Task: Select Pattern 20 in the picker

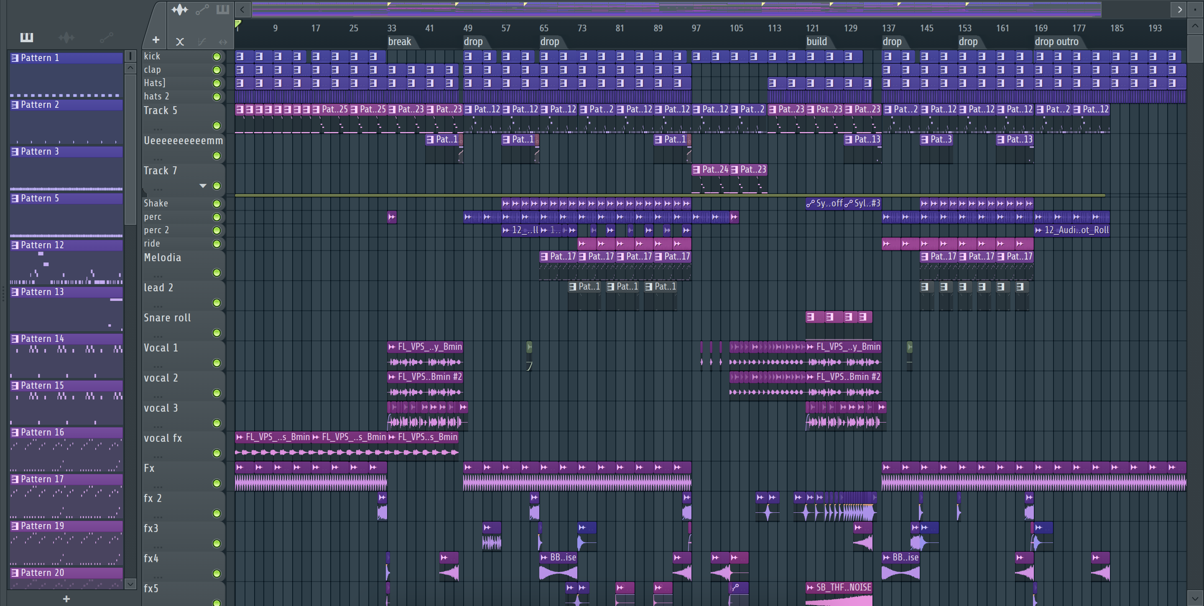Action: pos(66,573)
